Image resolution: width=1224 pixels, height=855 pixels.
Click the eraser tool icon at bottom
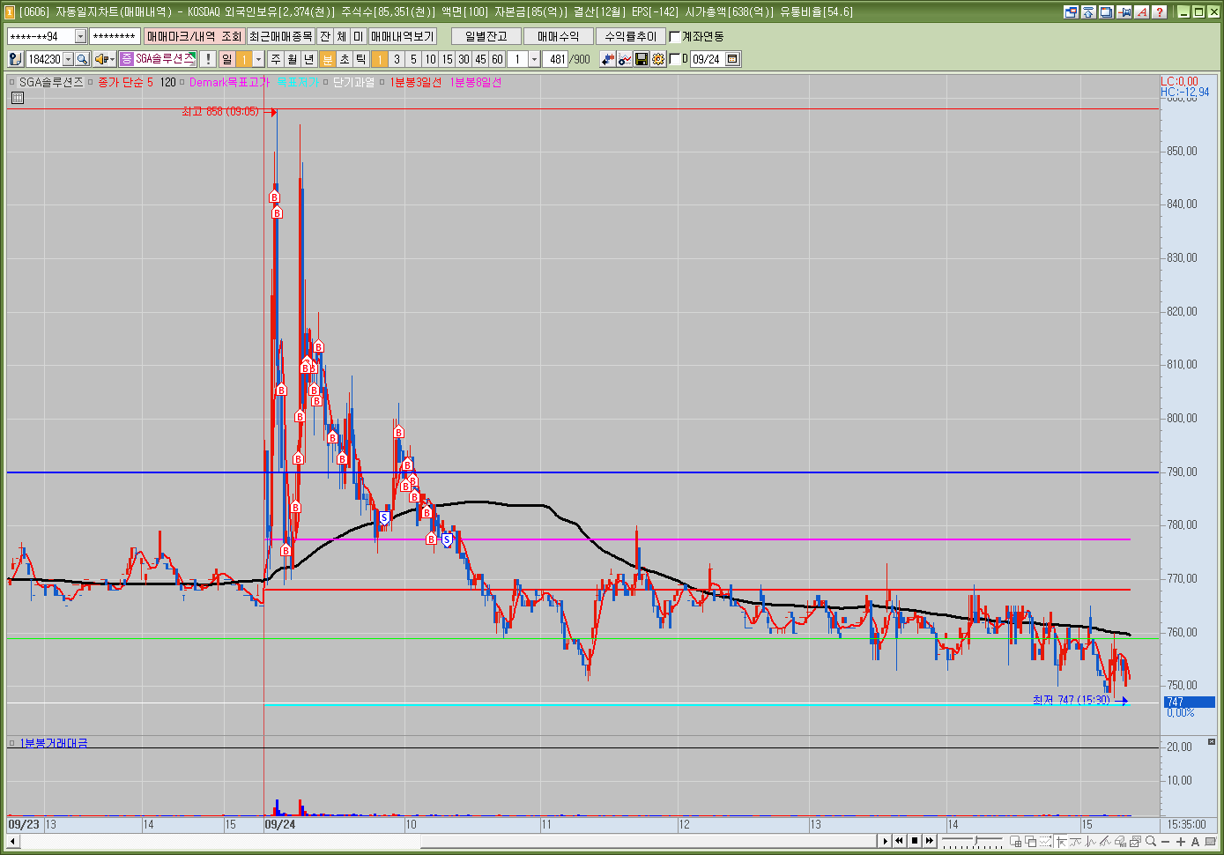pyautogui.click(x=1120, y=842)
